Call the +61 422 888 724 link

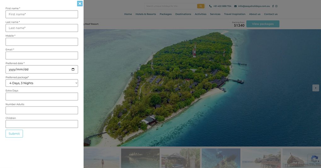222,6
